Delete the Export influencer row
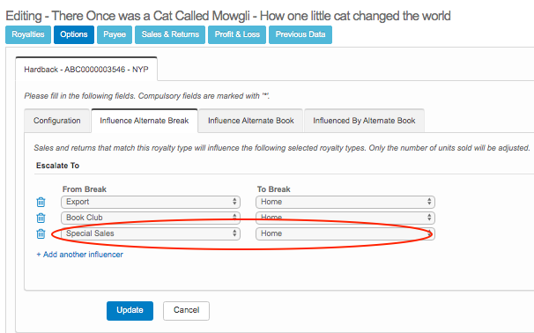Screen dimensions: 534x333 click(x=41, y=202)
